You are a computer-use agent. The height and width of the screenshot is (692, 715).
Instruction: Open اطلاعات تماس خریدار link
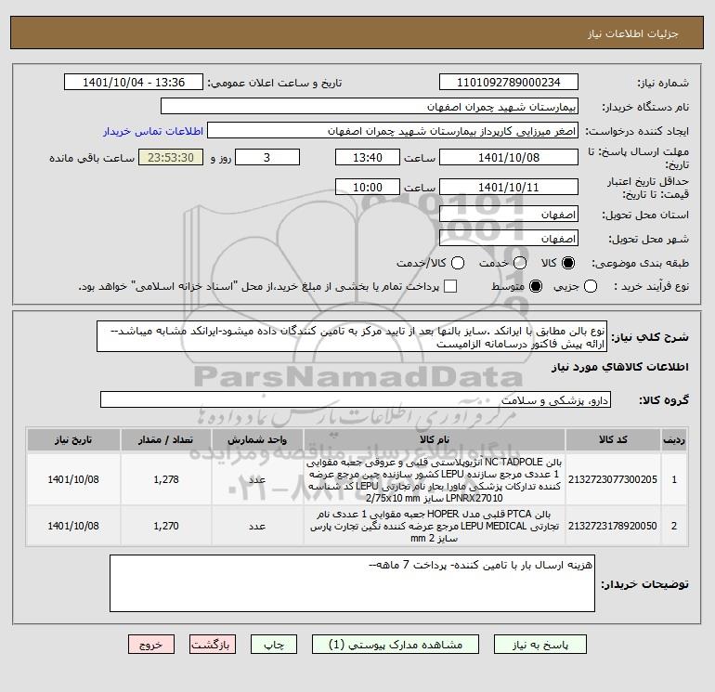pyautogui.click(x=153, y=131)
